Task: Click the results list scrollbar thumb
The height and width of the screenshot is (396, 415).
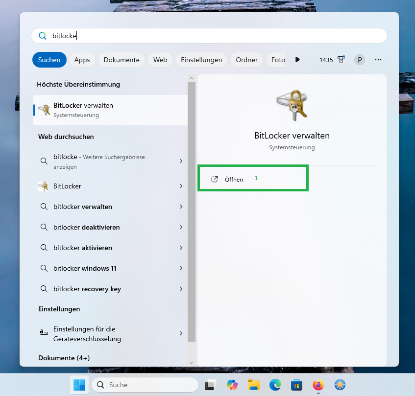Action: 192,212
